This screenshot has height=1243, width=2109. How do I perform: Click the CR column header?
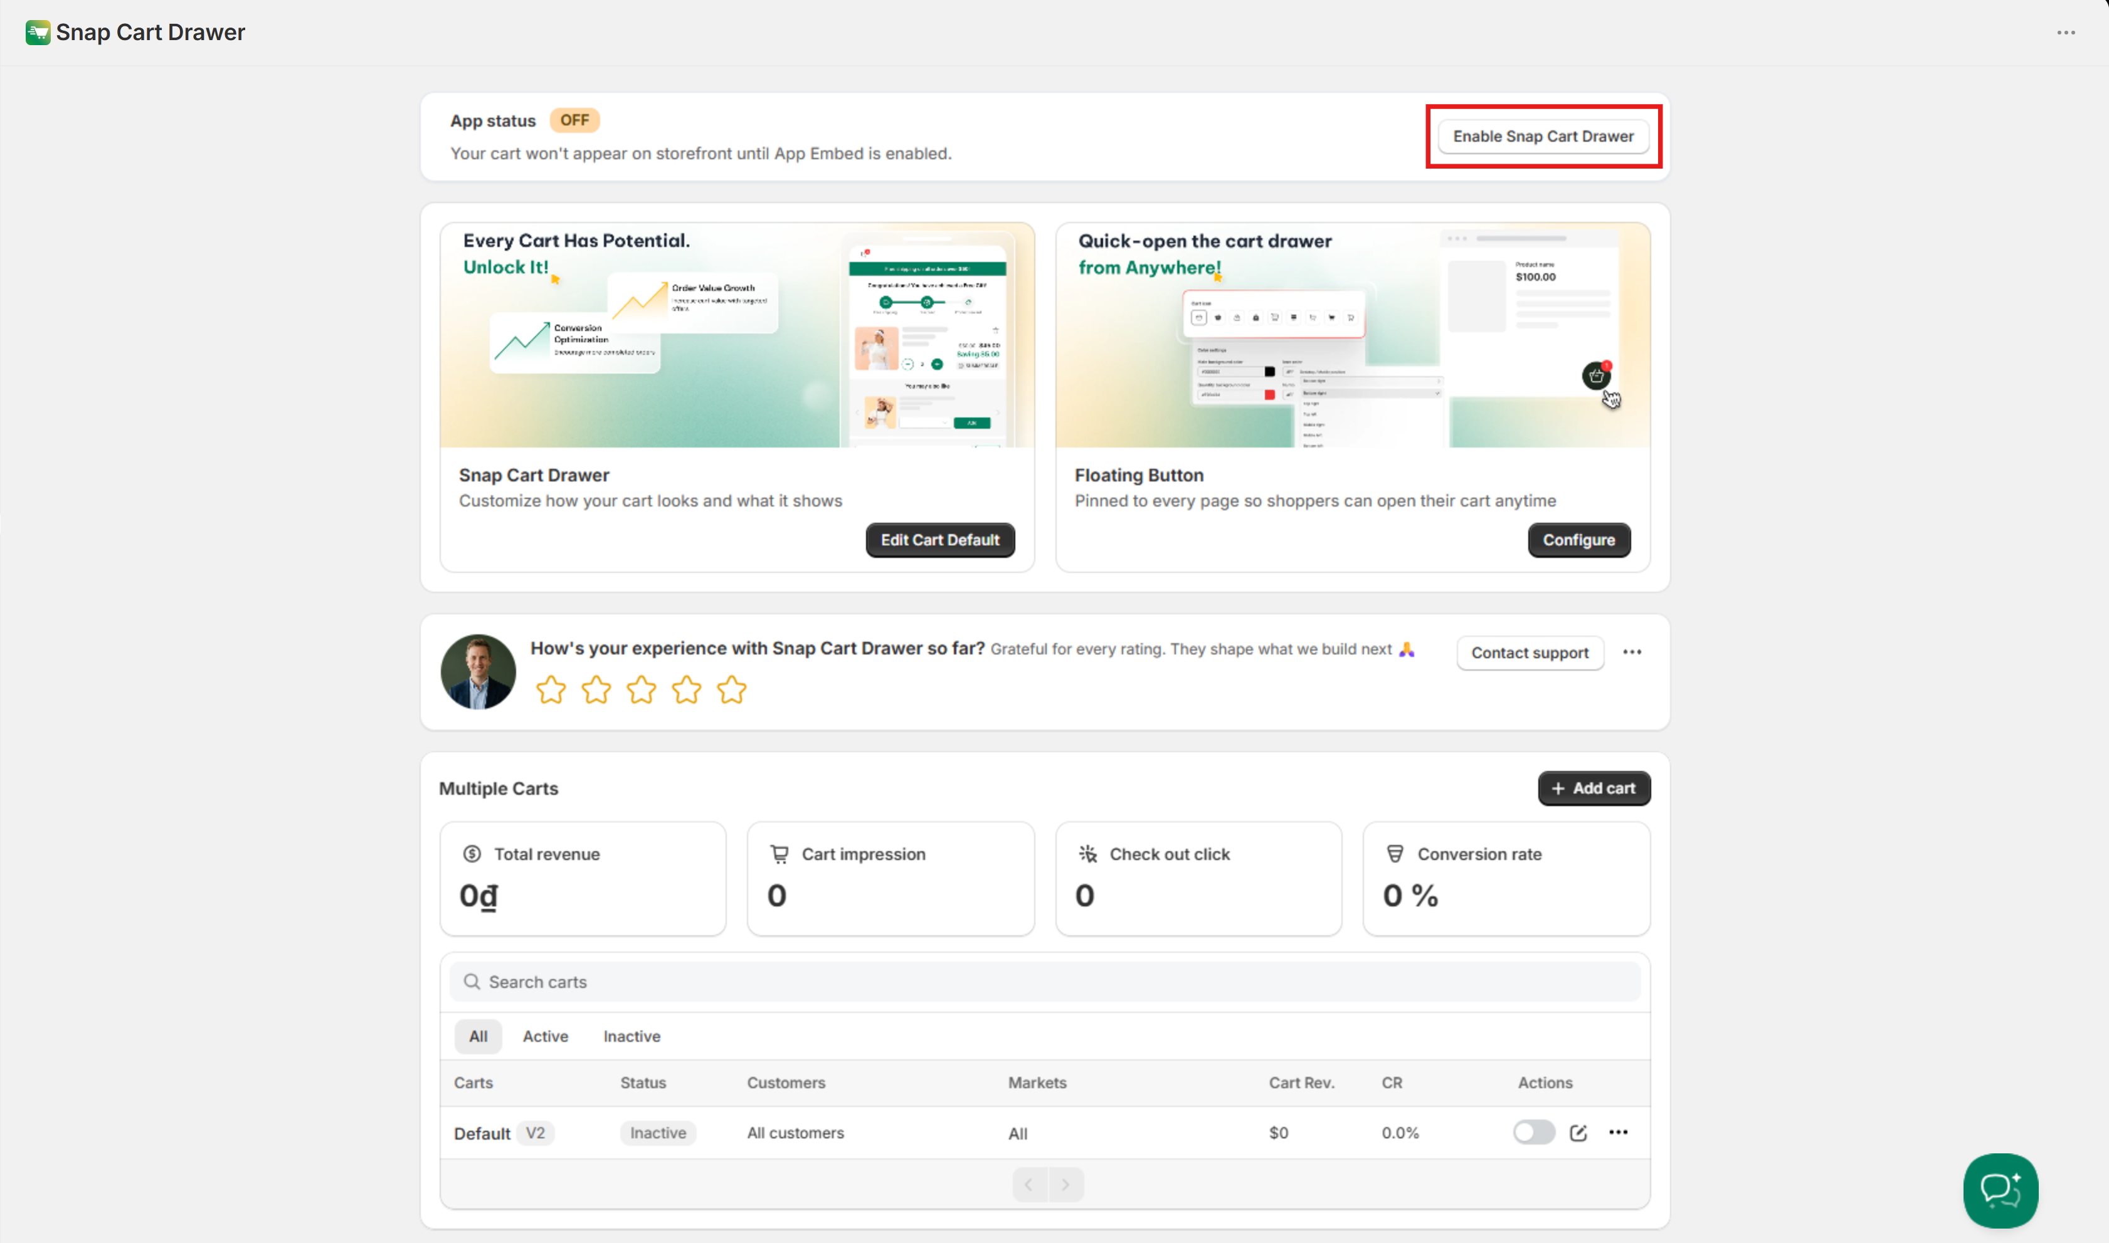(1392, 1082)
